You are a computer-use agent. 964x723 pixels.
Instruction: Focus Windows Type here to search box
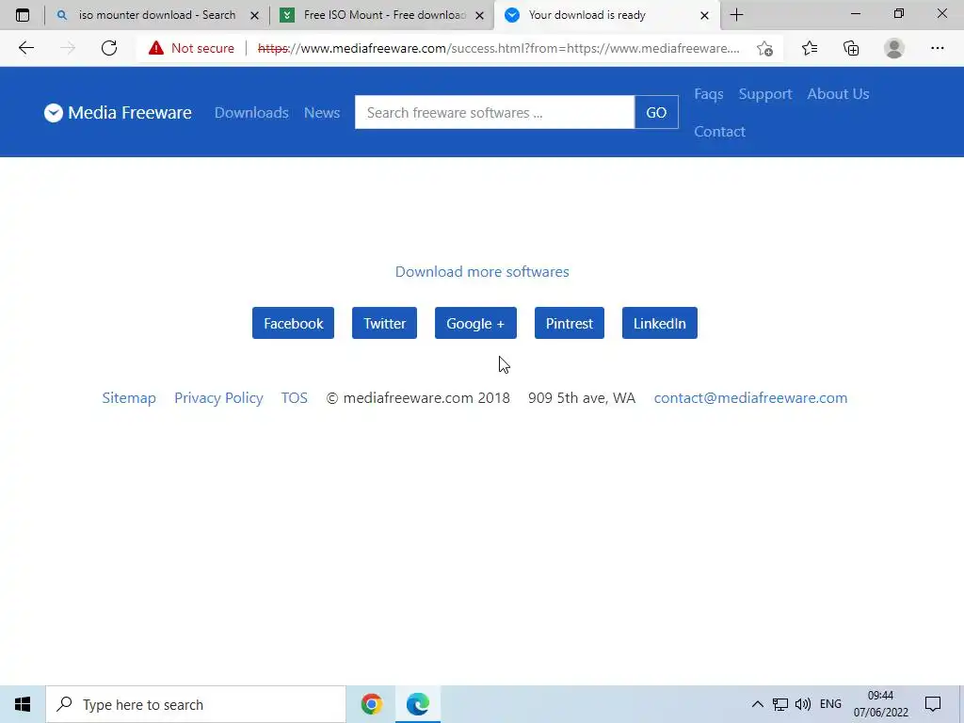click(x=196, y=704)
